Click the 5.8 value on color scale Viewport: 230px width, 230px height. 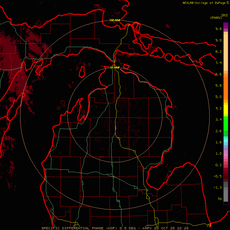click(x=218, y=86)
